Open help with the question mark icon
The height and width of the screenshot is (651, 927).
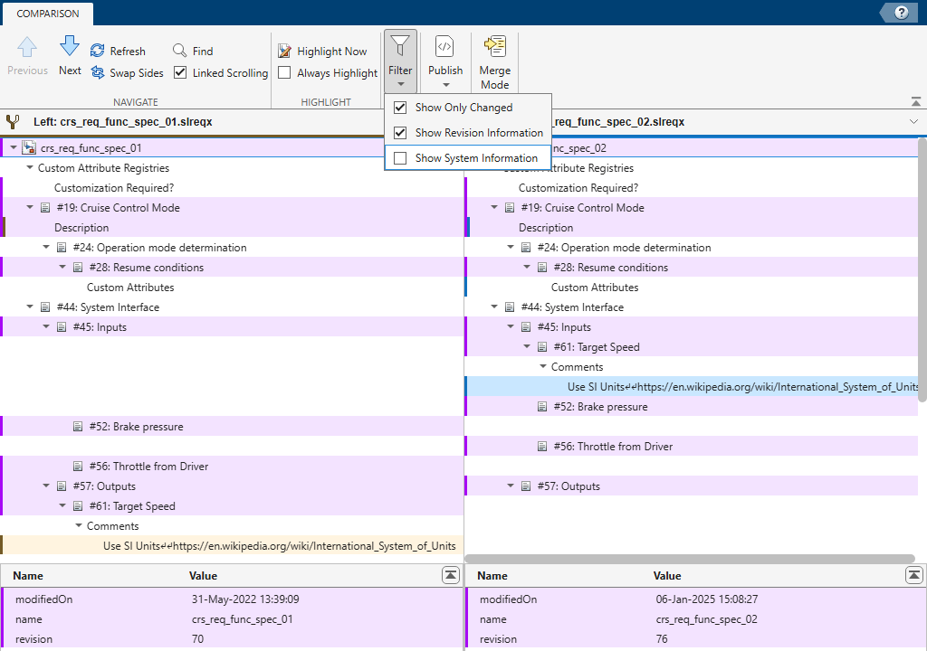click(x=901, y=13)
